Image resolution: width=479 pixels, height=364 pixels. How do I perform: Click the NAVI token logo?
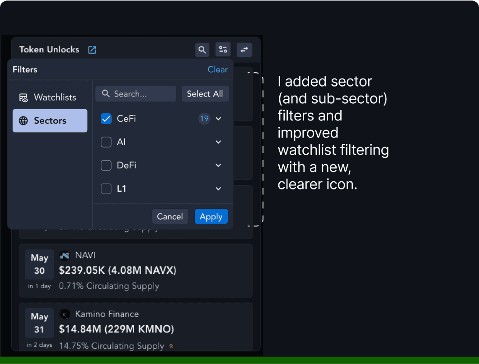65,255
